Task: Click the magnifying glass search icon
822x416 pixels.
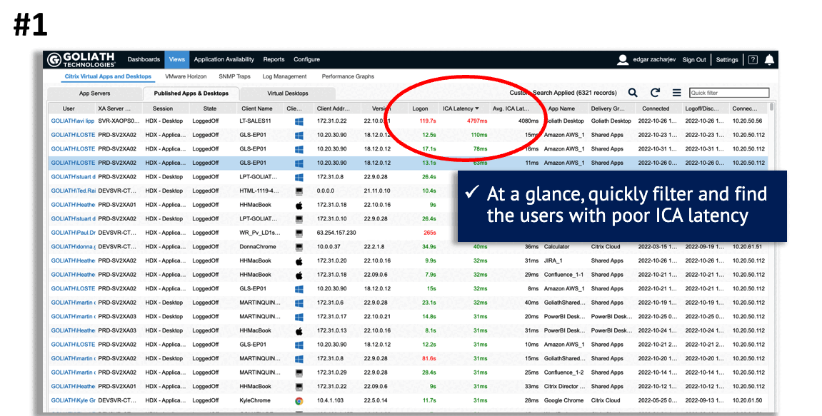Action: pyautogui.click(x=633, y=93)
